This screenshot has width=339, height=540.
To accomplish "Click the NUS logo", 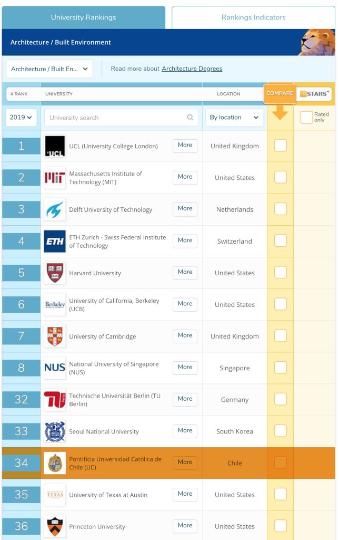I will pos(55,368).
